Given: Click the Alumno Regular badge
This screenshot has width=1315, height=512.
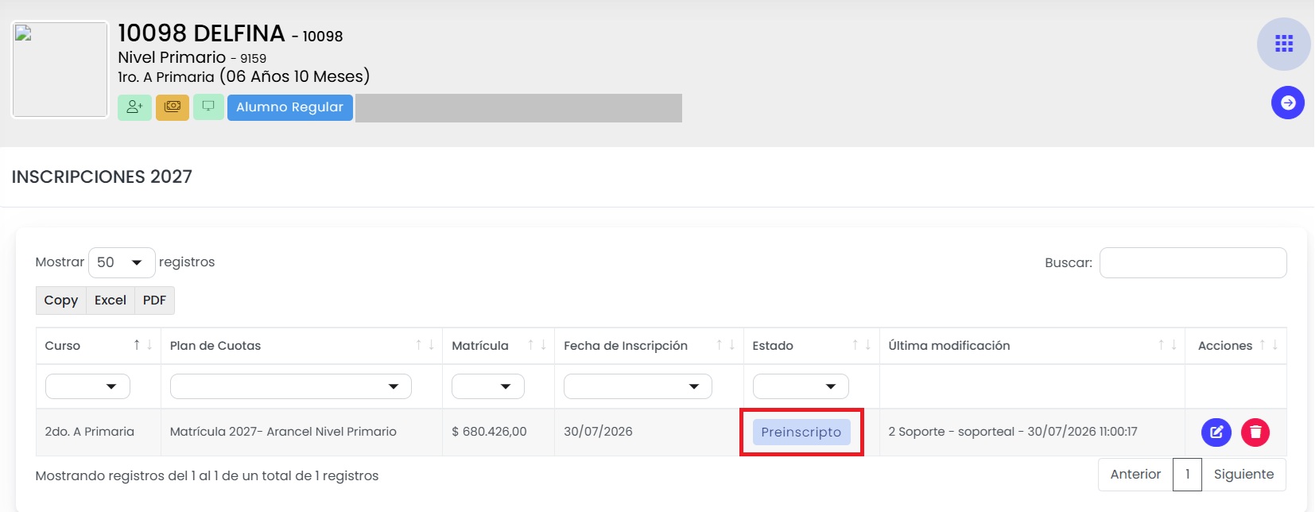Looking at the screenshot, I should [x=290, y=107].
